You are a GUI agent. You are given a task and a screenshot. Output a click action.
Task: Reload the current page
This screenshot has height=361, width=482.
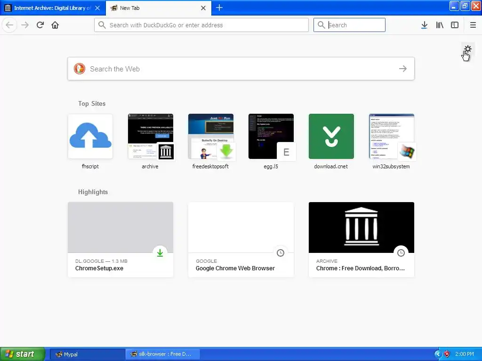[40, 25]
